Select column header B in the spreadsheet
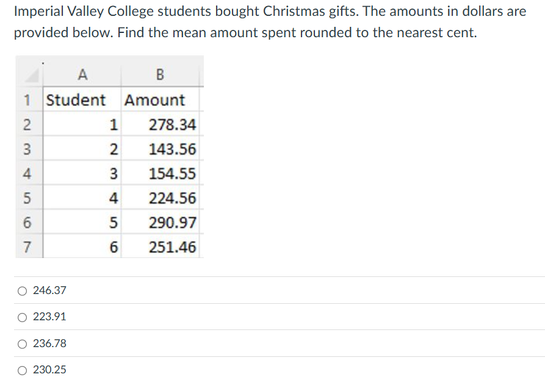This screenshot has height=388, width=545. [x=160, y=75]
